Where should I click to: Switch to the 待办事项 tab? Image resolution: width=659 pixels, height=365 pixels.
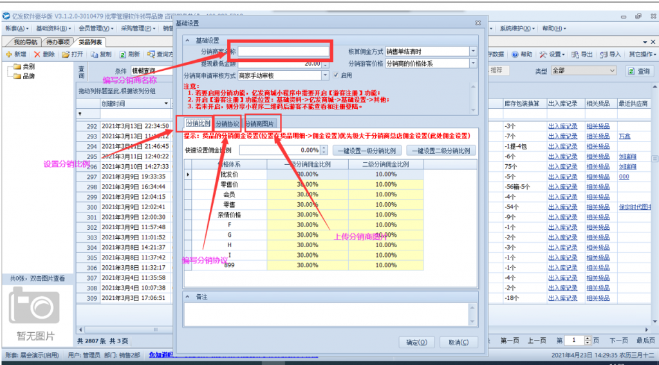coord(57,42)
